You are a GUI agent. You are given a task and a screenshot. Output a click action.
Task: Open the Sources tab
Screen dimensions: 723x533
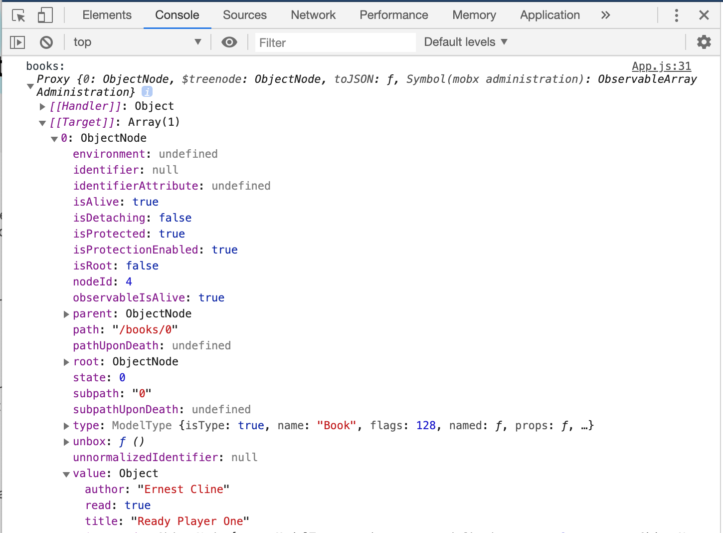(245, 15)
